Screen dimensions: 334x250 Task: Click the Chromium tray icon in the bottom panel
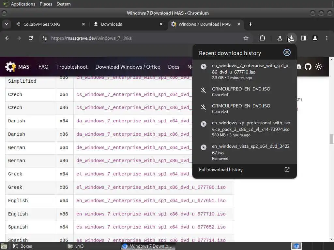coord(296,246)
